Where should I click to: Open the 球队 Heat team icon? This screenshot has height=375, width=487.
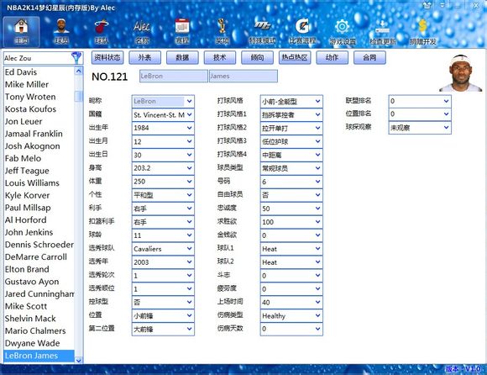(x=102, y=31)
